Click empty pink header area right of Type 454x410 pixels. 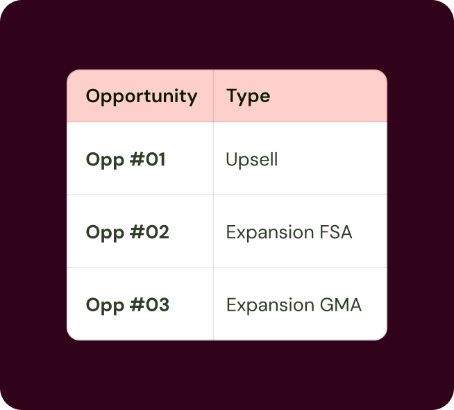point(327,96)
